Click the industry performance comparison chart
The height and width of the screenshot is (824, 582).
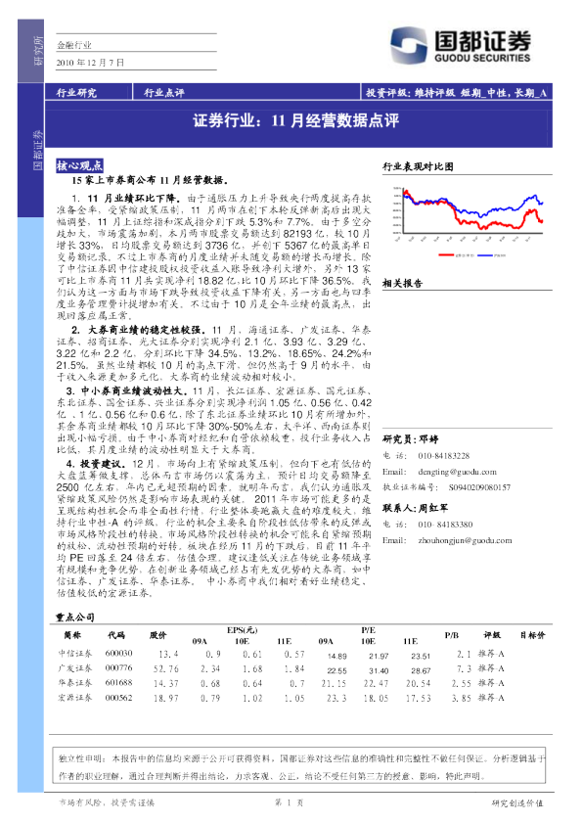468,222
